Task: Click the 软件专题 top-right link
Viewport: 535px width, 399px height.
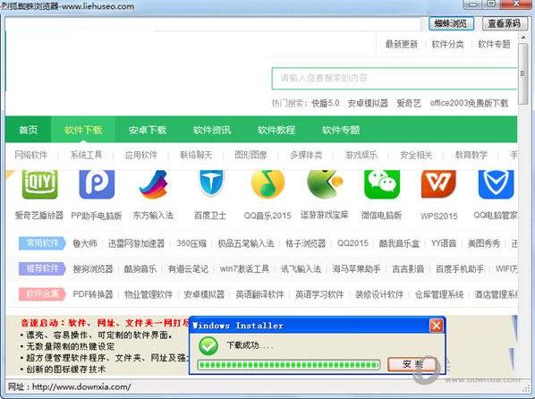Action: tap(494, 44)
